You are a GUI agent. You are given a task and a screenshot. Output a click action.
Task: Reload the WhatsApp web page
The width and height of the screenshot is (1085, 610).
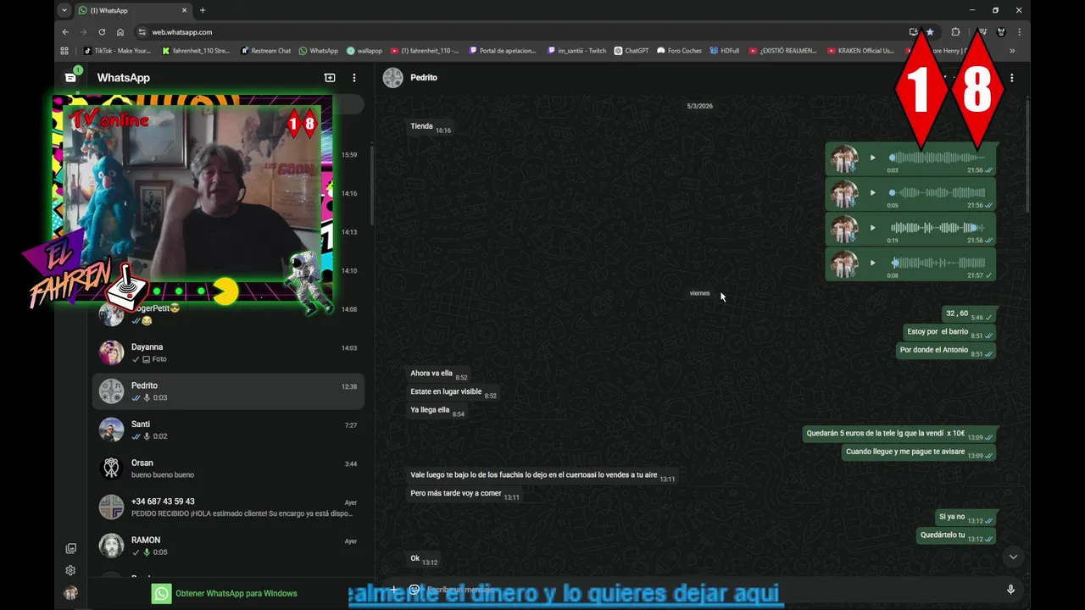tap(102, 32)
